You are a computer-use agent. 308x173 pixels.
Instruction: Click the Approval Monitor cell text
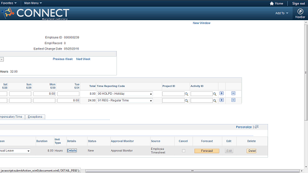point(122,150)
